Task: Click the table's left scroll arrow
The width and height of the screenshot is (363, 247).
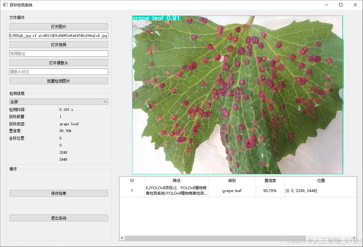Action: click(122, 238)
